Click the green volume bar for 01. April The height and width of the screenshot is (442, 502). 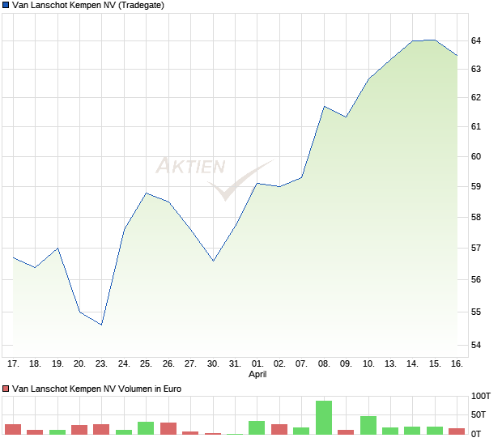(x=257, y=428)
